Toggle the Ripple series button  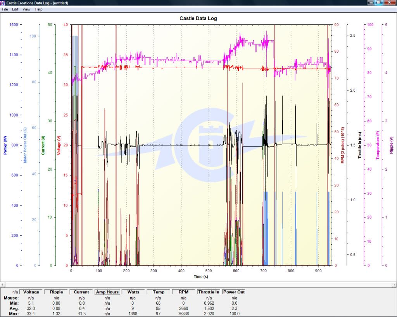56,292
